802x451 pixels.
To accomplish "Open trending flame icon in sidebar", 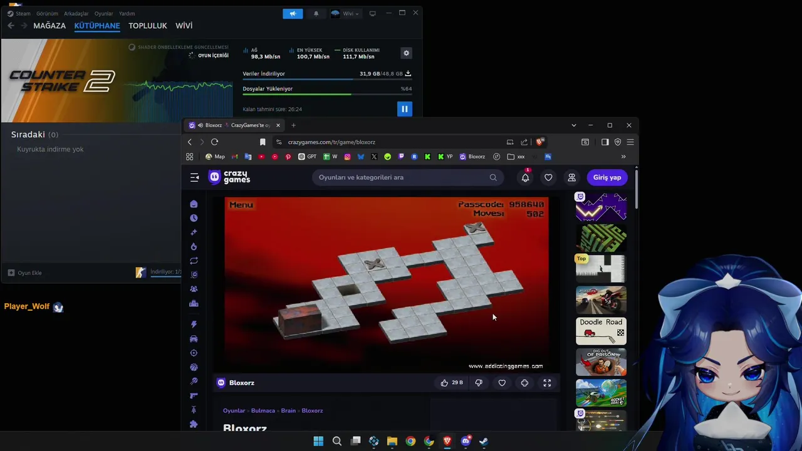I will pyautogui.click(x=194, y=247).
